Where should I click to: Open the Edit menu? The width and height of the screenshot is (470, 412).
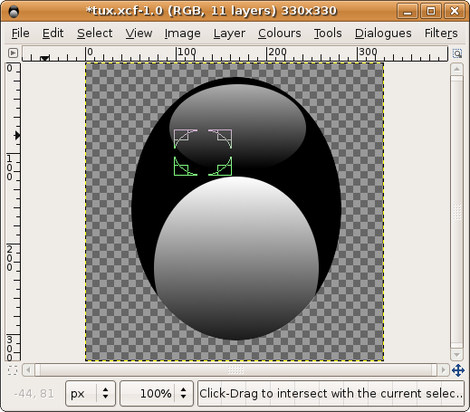click(x=53, y=34)
